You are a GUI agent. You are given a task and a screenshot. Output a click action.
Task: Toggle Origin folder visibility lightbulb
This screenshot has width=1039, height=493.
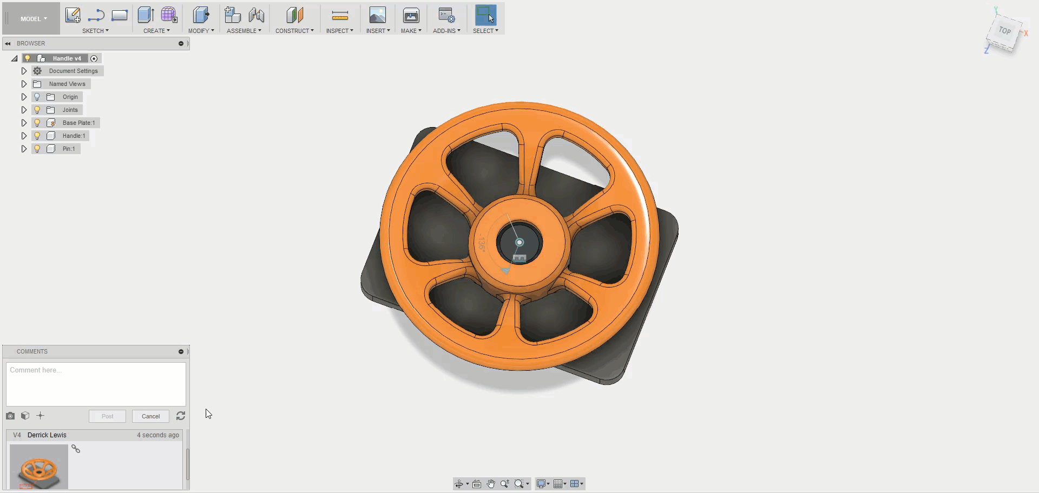pyautogui.click(x=37, y=97)
